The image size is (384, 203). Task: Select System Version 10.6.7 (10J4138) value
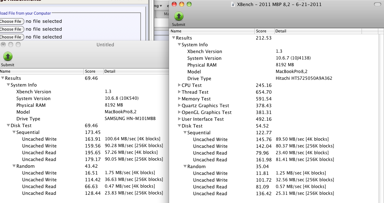[293, 58]
